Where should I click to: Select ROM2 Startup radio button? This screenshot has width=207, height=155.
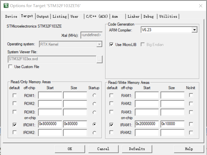tap(94, 104)
